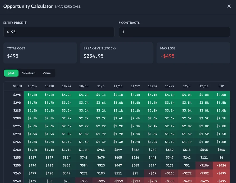Click the $290 stock price row label
Screen dimensions: 236x183
tap(17, 103)
